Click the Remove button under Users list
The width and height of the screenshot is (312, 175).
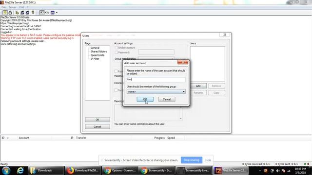point(216,86)
